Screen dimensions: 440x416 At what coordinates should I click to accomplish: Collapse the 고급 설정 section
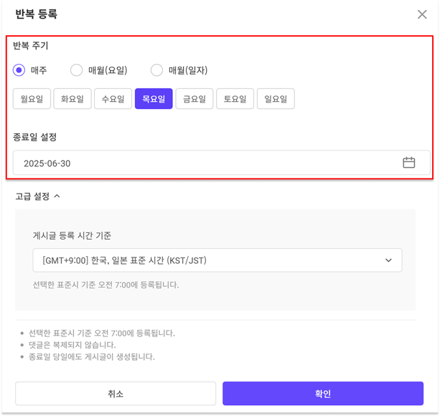37,195
